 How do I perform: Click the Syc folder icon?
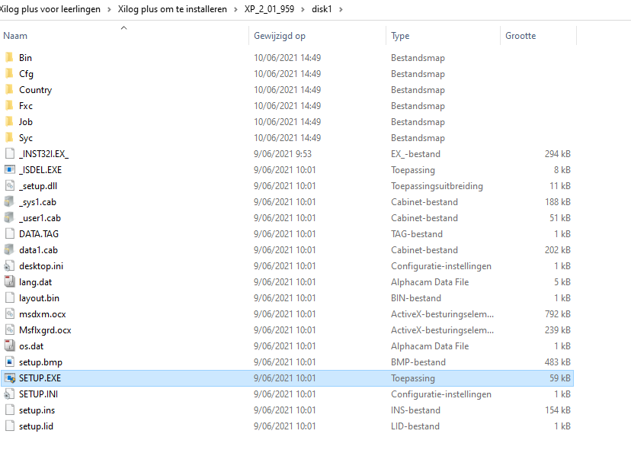[10, 138]
